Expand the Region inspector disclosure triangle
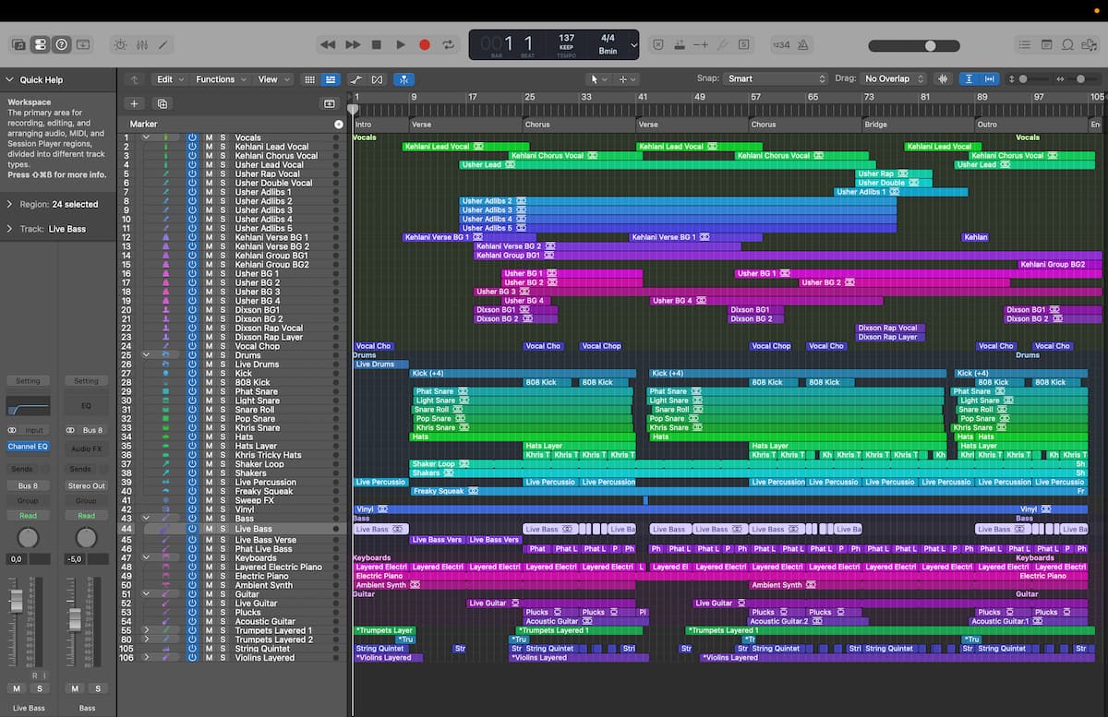 tap(9, 205)
